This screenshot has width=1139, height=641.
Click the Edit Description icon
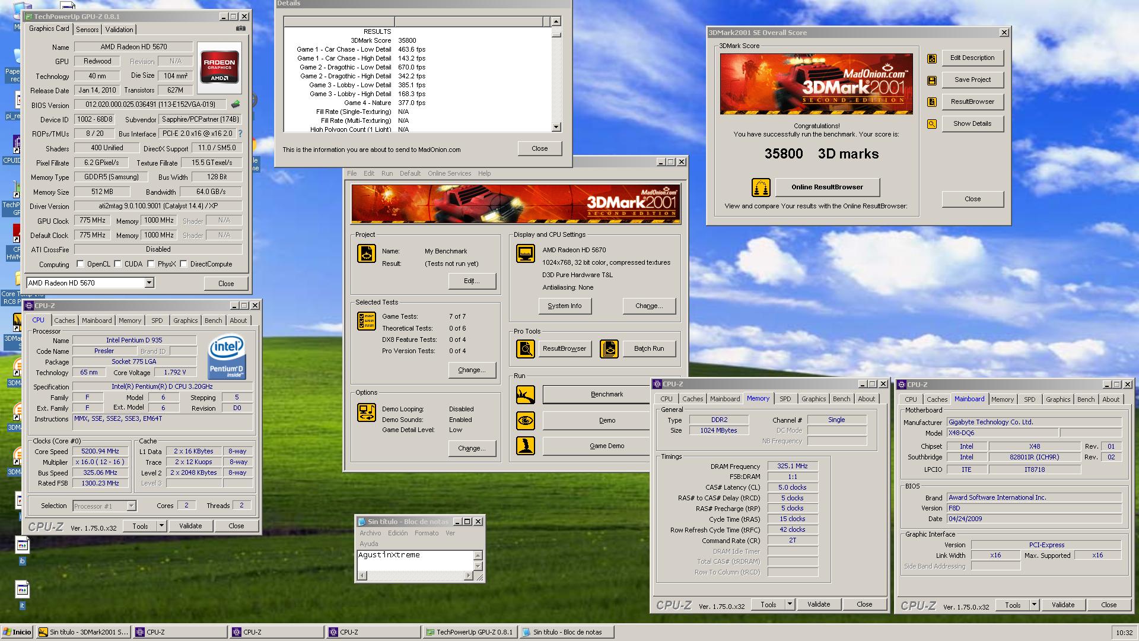pyautogui.click(x=932, y=58)
